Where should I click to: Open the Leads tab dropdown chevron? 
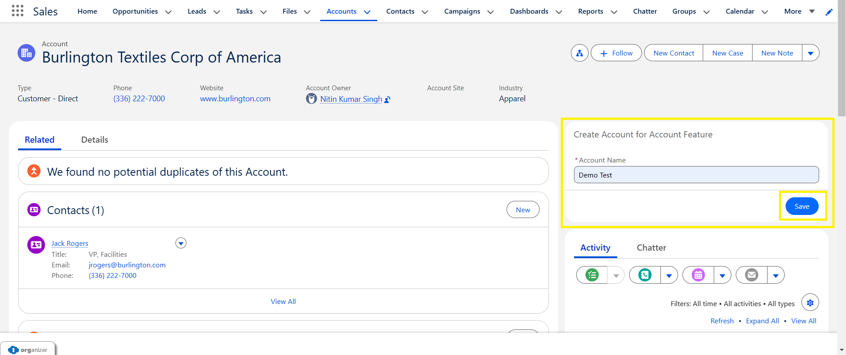(x=216, y=12)
